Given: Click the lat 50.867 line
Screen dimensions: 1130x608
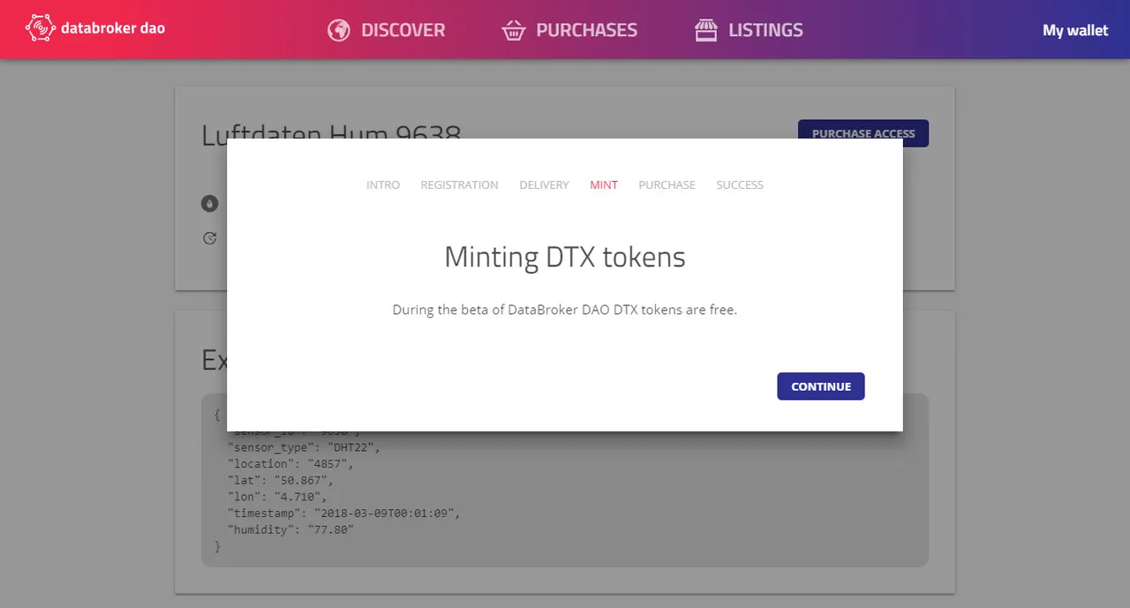Looking at the screenshot, I should pyautogui.click(x=280, y=480).
